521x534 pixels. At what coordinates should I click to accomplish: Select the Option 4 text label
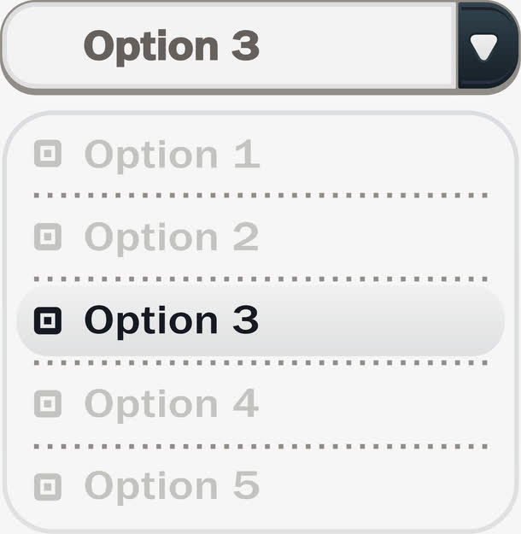[x=172, y=405]
